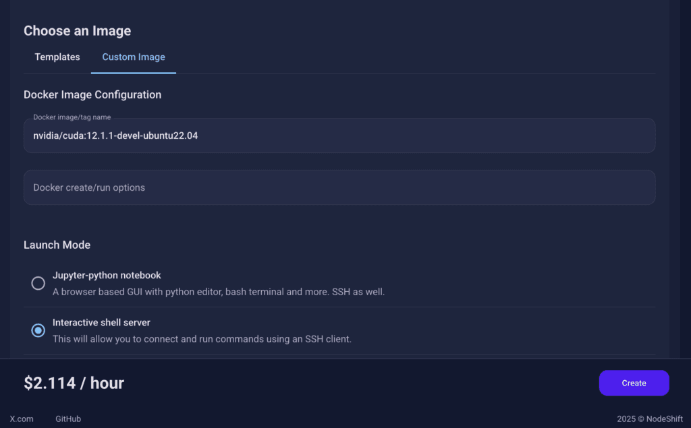Open the X.com footer link
This screenshot has height=428, width=691.
[x=22, y=419]
